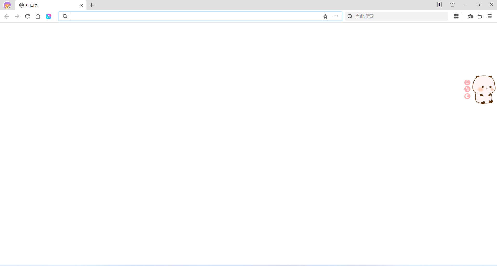Launch the AI assistant from the toolbar
This screenshot has height=266, width=497.
click(x=49, y=16)
